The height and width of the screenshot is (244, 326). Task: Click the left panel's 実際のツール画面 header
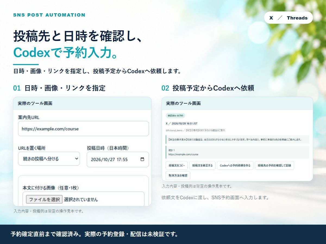point(82,103)
